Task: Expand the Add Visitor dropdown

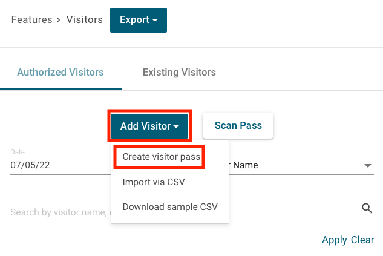Action: pos(149,126)
